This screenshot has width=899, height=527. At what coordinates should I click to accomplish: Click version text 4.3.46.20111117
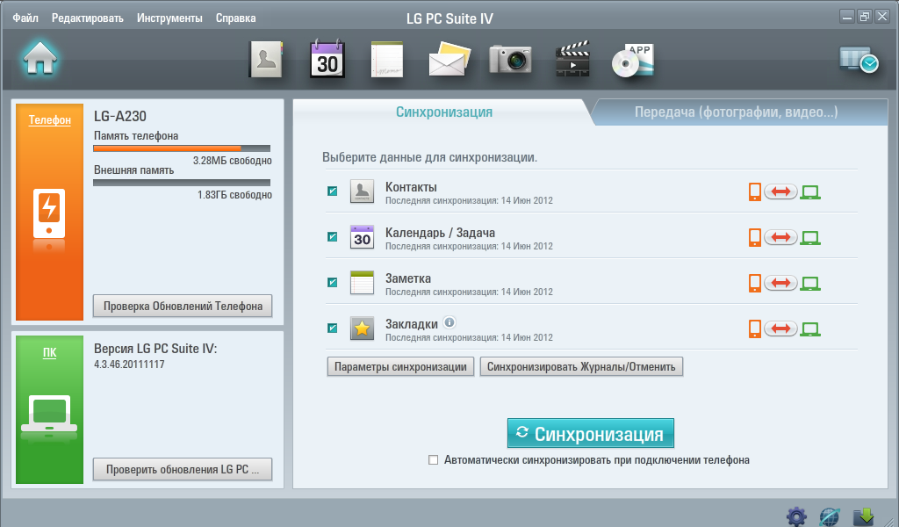tap(129, 365)
